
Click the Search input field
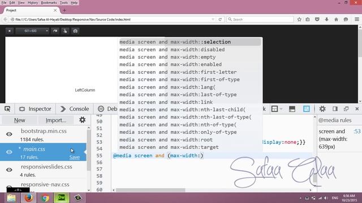(260, 20)
